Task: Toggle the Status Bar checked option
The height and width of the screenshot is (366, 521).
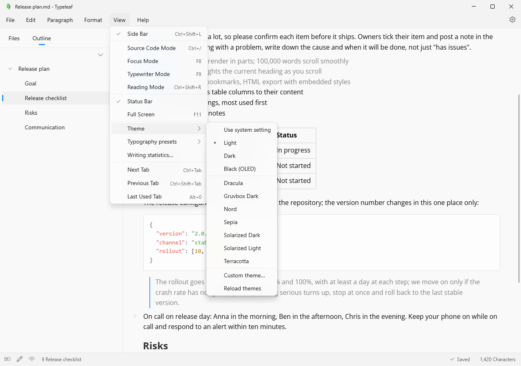Action: point(159,101)
